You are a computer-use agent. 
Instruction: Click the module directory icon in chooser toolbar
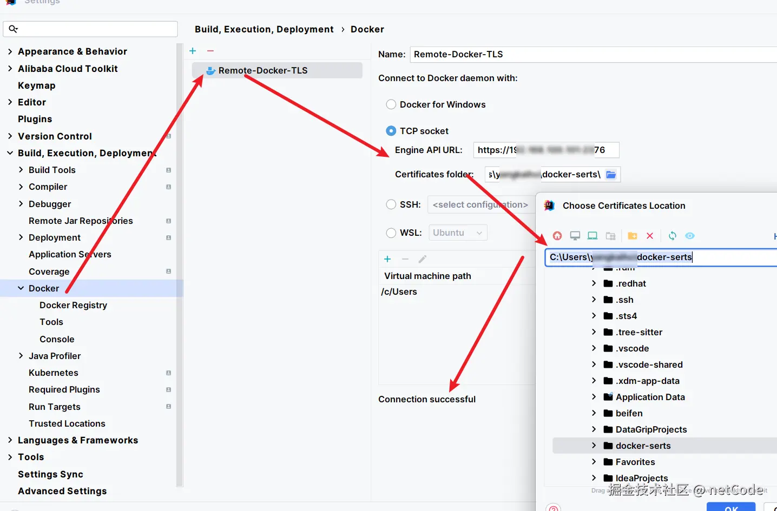pos(611,236)
